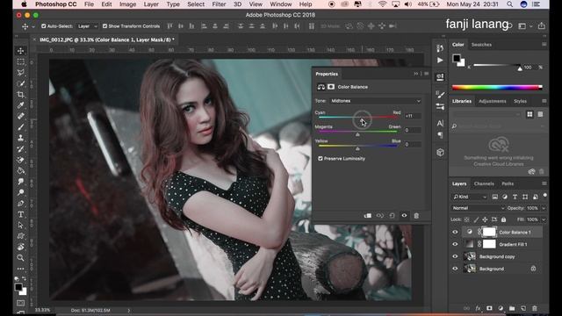The width and height of the screenshot is (562, 316).
Task: Select the Rectangular Marquee tool
Action: (x=21, y=61)
